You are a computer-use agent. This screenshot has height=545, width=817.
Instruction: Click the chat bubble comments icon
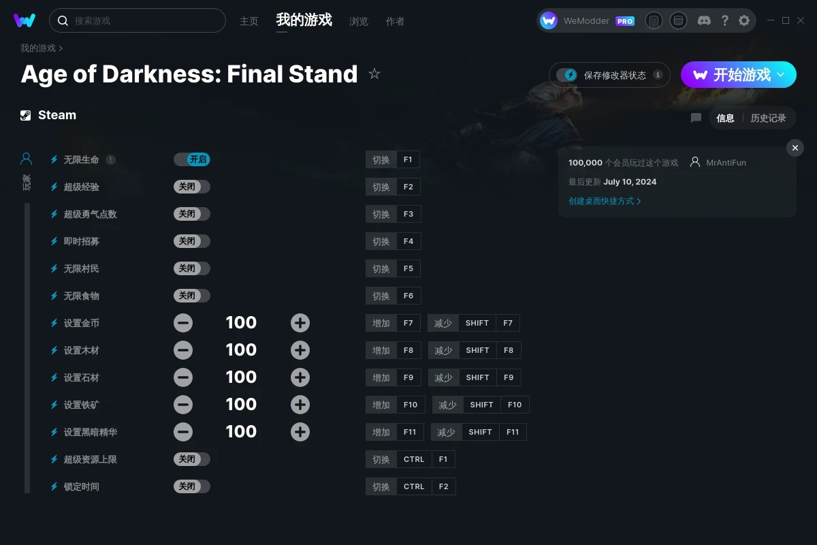pos(696,118)
